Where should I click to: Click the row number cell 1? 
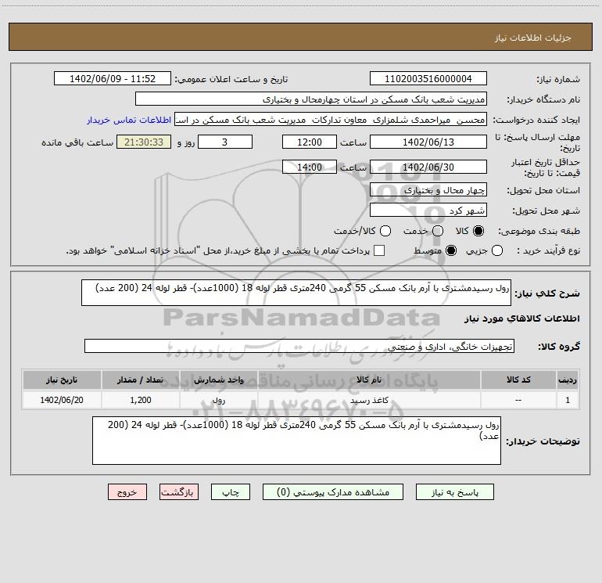click(568, 400)
